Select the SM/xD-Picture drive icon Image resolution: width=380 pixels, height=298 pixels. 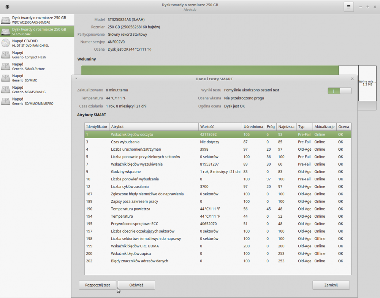(6, 66)
